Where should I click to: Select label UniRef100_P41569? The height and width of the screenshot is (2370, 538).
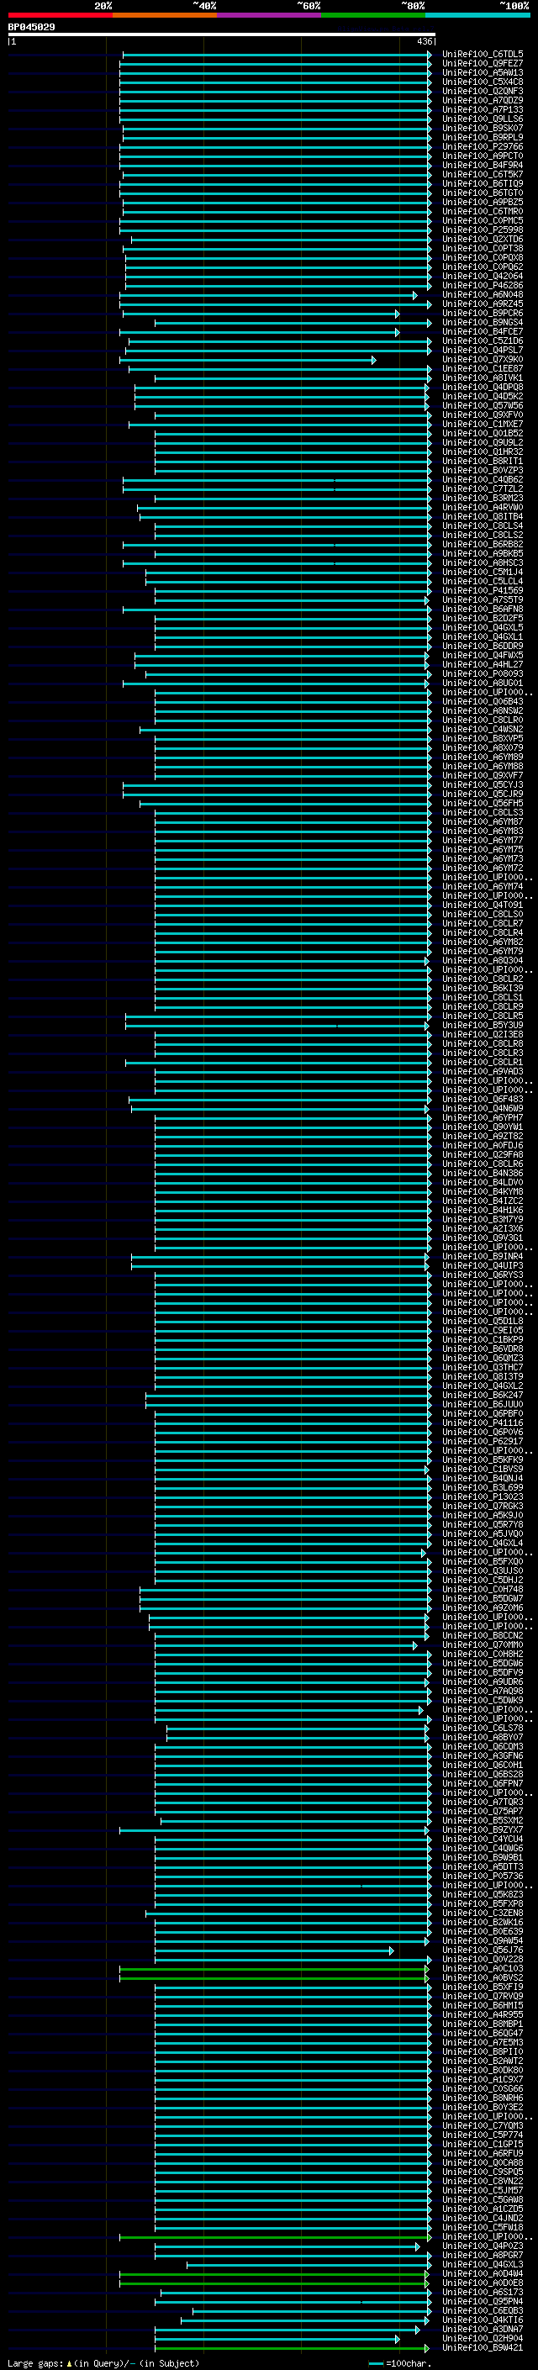point(482,591)
